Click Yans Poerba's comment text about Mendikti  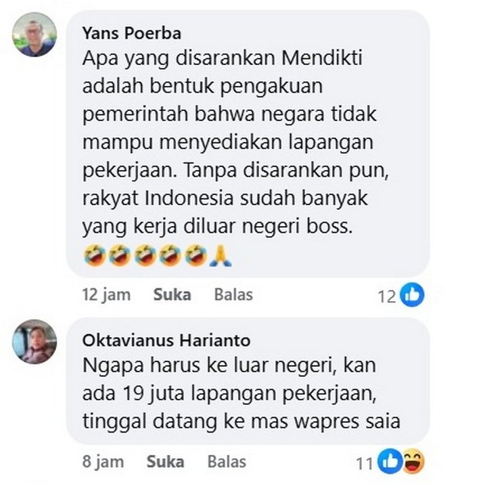[235, 141]
